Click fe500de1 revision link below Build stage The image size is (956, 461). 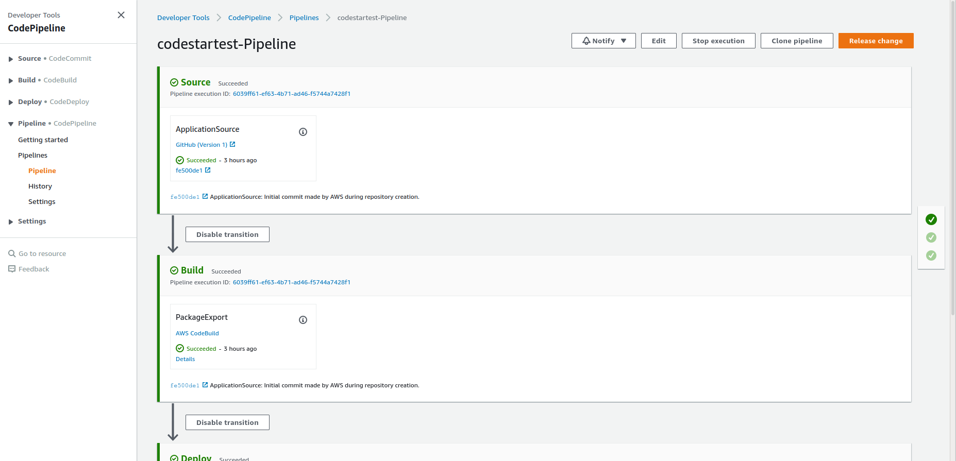coord(185,385)
